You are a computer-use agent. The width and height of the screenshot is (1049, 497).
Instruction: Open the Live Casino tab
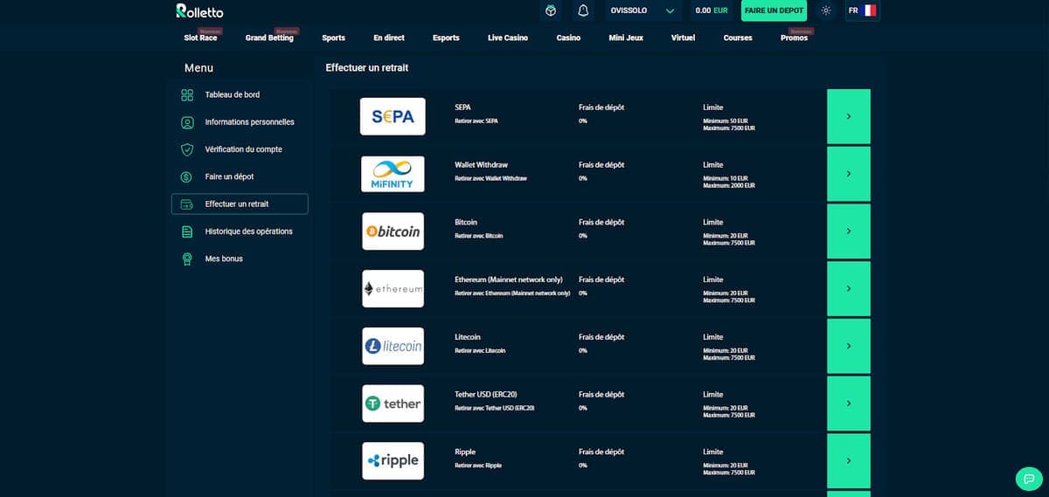click(x=508, y=38)
